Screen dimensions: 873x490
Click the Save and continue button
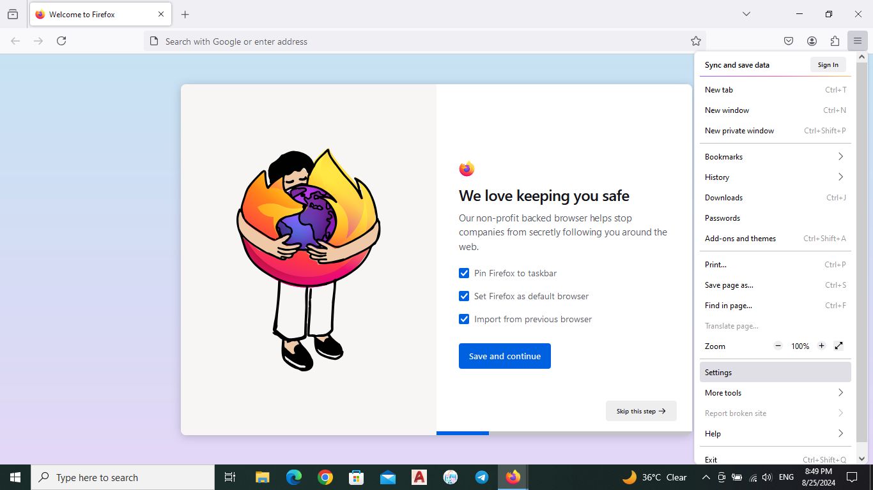click(505, 356)
